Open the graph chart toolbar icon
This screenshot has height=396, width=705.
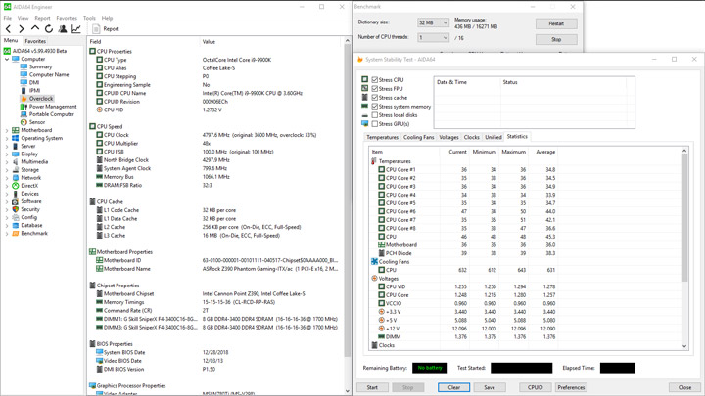(x=76, y=29)
